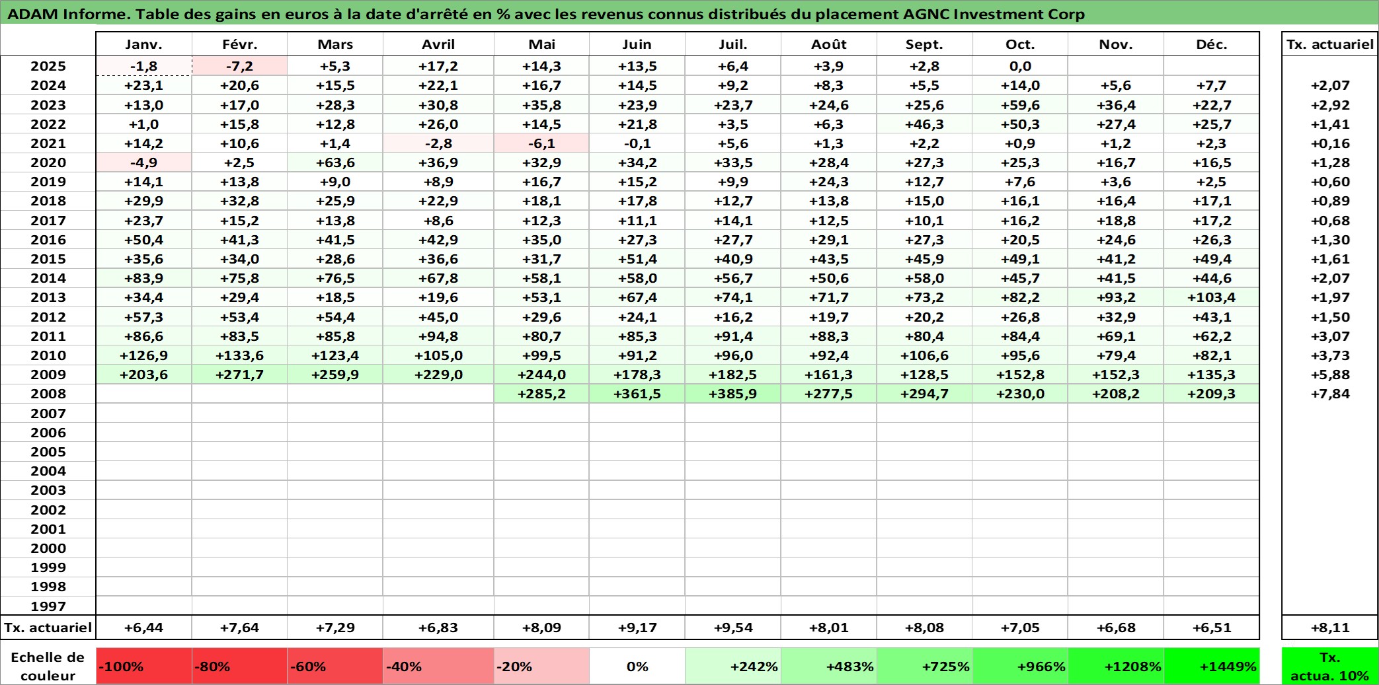The image size is (1379, 685).
Task: Select the +103,4 cell in 2013 row
Action: point(1211,297)
